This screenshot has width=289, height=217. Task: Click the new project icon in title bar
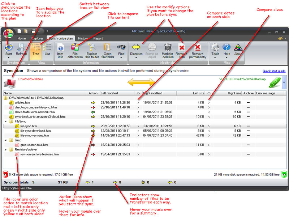coord(20,31)
